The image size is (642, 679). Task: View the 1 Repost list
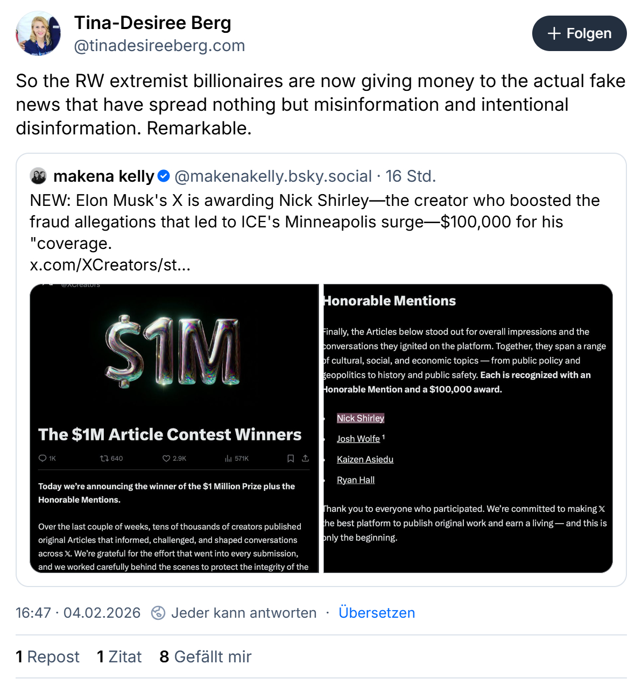point(48,656)
